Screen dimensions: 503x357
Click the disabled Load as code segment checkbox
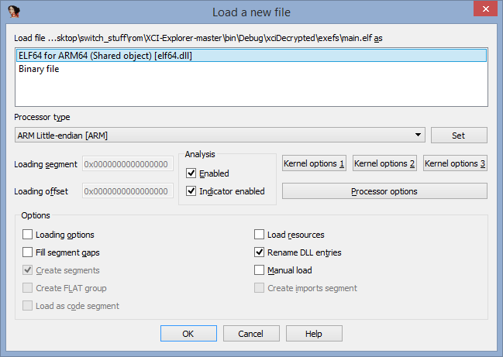27,306
